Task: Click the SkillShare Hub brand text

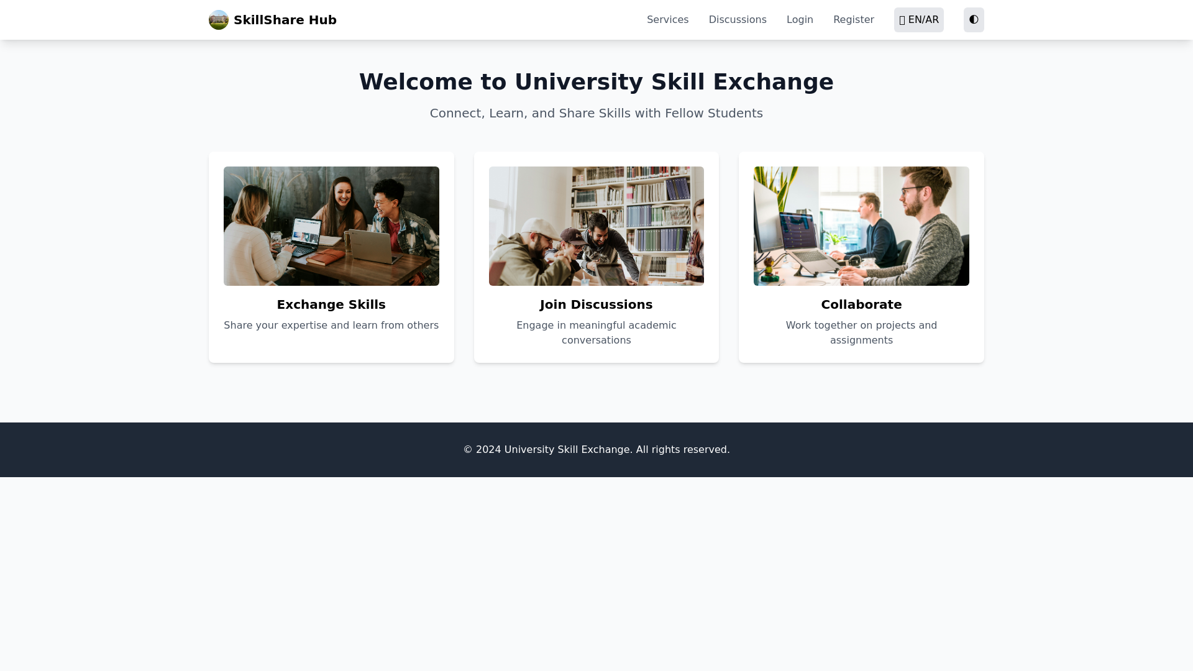Action: click(x=285, y=20)
